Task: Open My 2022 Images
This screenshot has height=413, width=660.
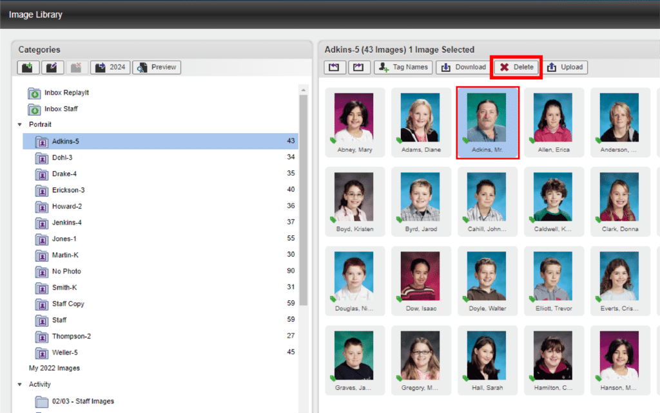Action: tap(54, 368)
